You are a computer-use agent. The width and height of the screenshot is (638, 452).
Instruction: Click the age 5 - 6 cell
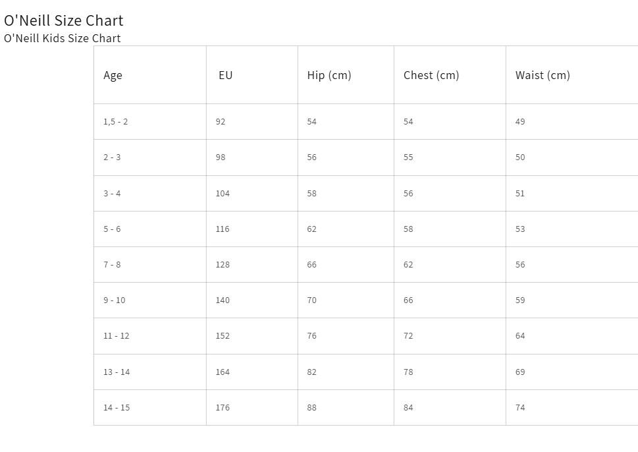coord(150,229)
